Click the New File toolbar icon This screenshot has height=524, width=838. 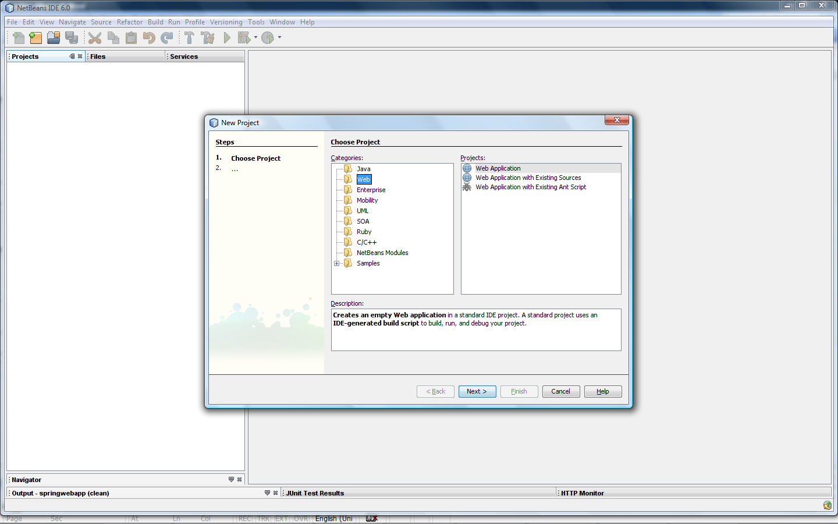coord(18,38)
